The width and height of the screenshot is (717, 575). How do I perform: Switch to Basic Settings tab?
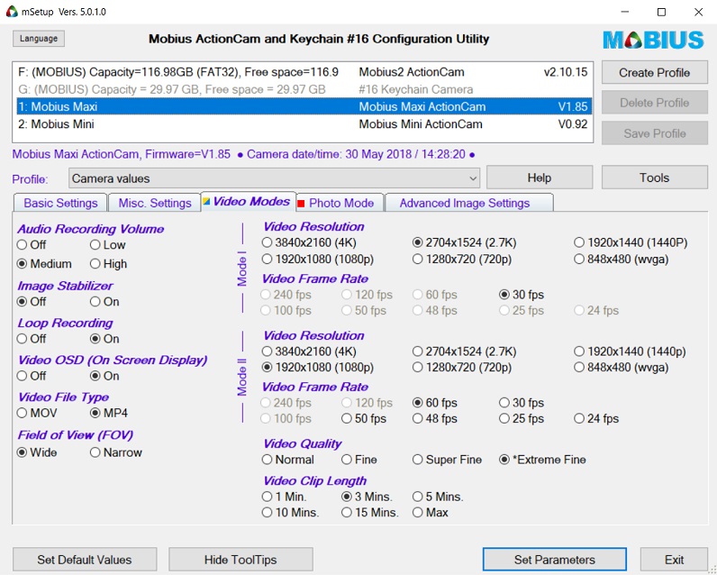pos(61,203)
